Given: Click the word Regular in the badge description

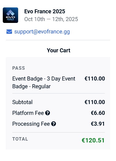Looking at the screenshot, I should pyautogui.click(x=41, y=86).
